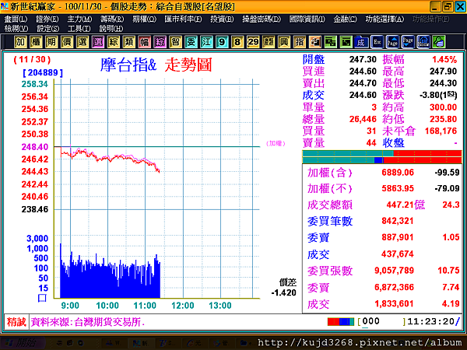Click the 櫃 OTC toolbar icon
467x350 pixels.
[36, 42]
